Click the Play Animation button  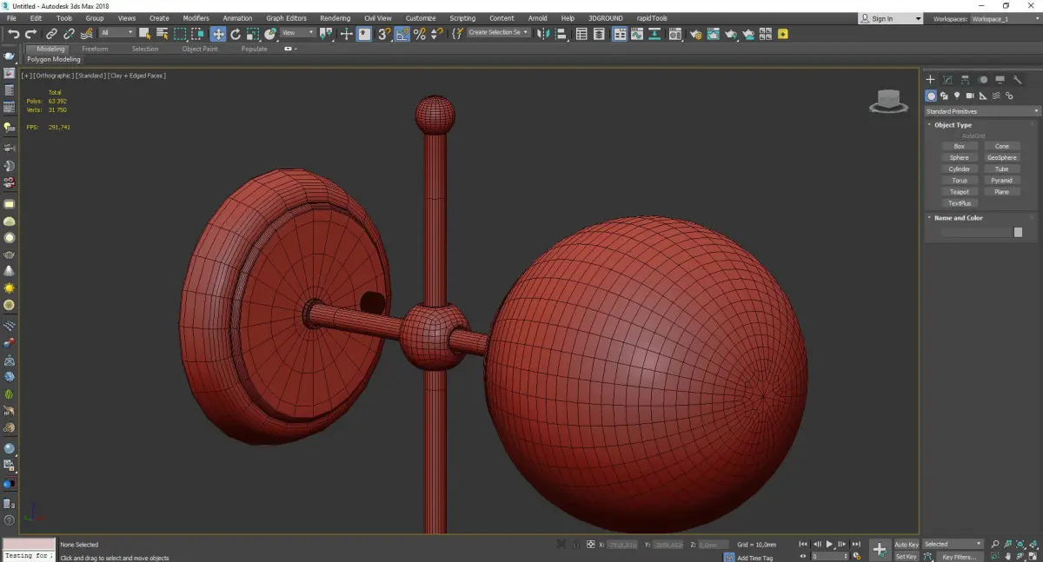coord(829,545)
